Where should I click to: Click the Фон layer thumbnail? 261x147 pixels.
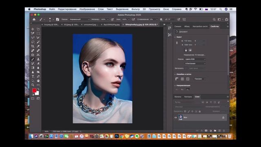(180, 118)
